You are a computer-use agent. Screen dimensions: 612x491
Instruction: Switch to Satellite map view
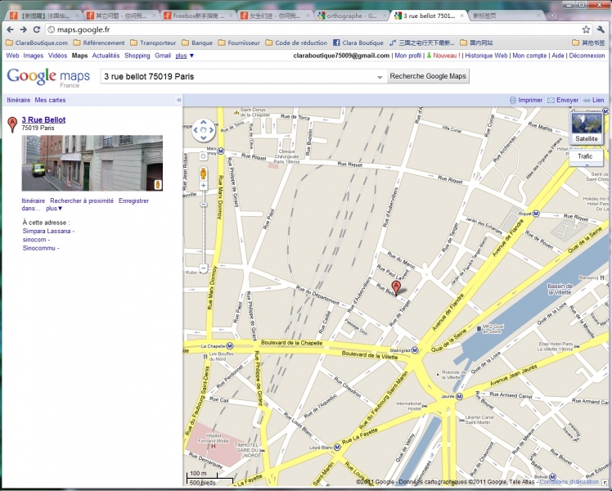pos(587,128)
